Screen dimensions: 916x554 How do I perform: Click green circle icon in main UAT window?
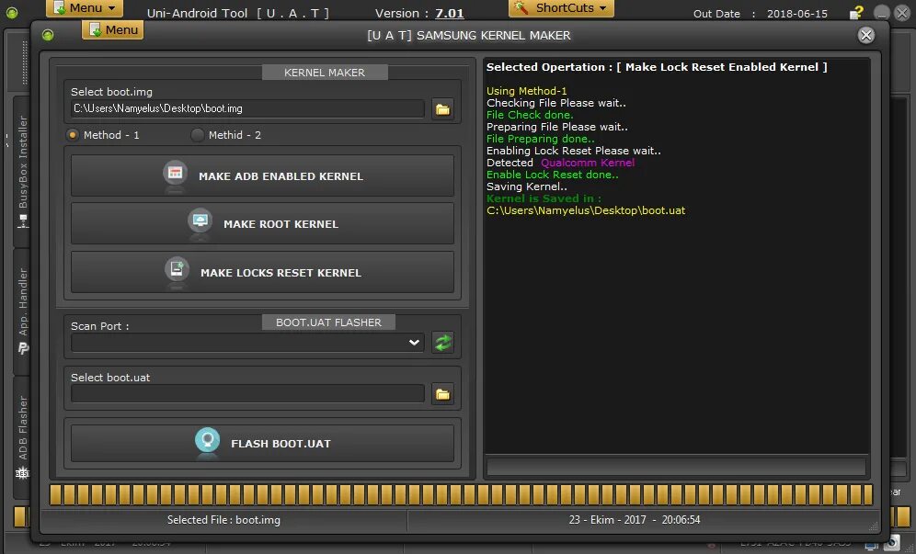point(12,12)
